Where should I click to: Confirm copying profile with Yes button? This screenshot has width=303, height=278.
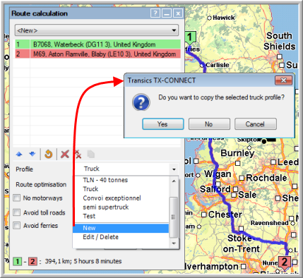pyautogui.click(x=163, y=124)
